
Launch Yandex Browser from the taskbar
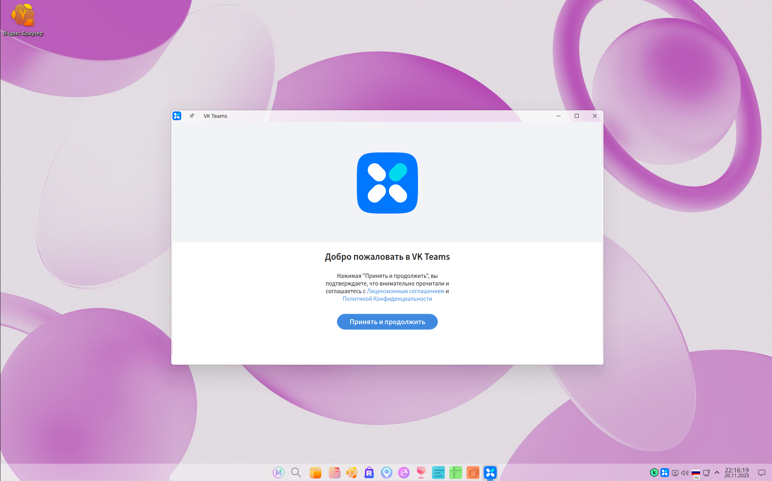(x=352, y=473)
